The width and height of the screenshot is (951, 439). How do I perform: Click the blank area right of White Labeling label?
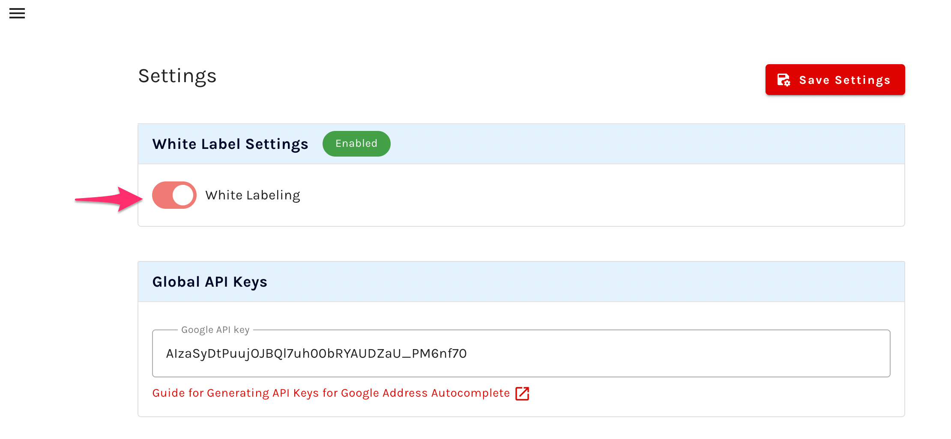pos(600,195)
